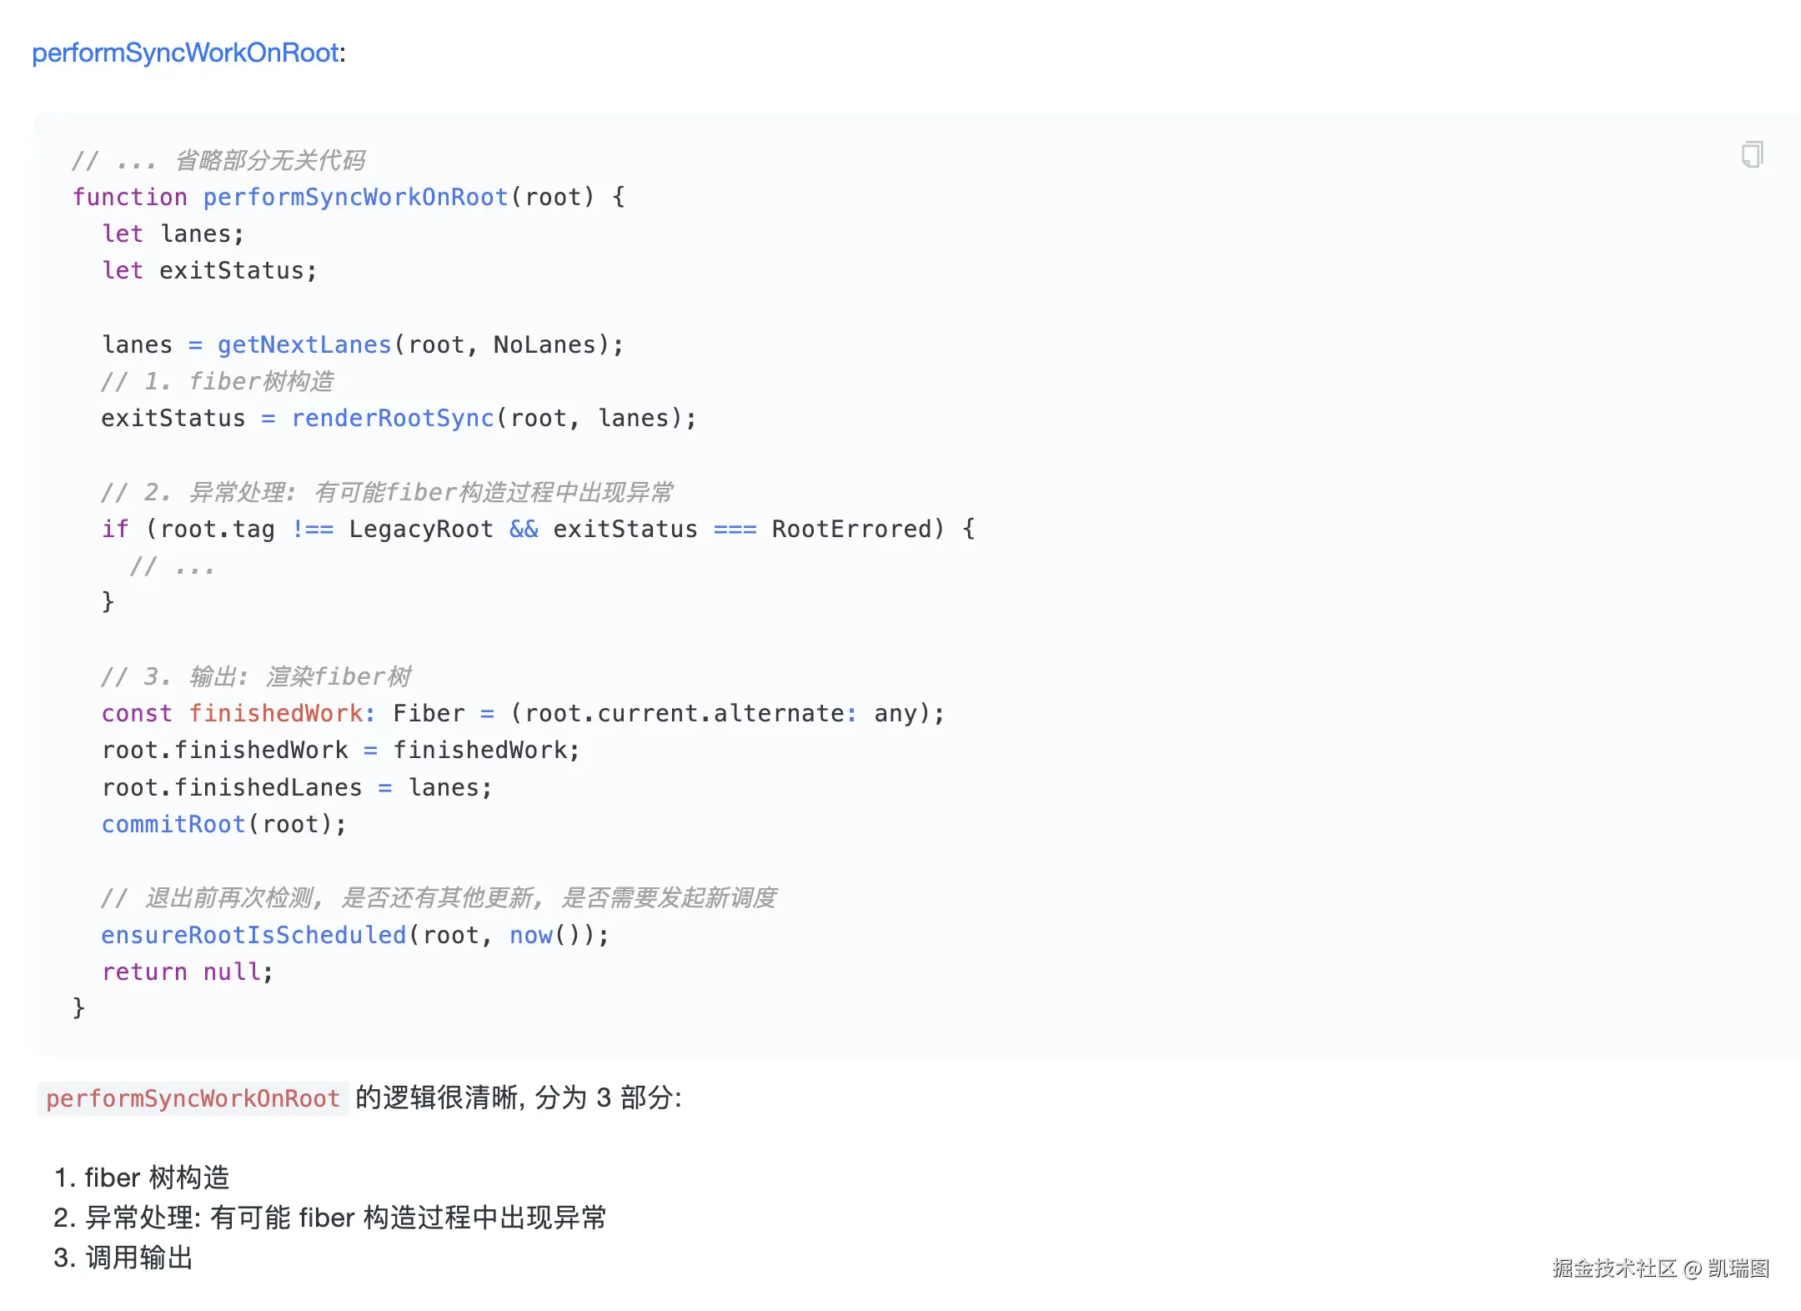The width and height of the screenshot is (1801, 1311).
Task: Click the let exitStatus declaration
Action: pos(208,270)
